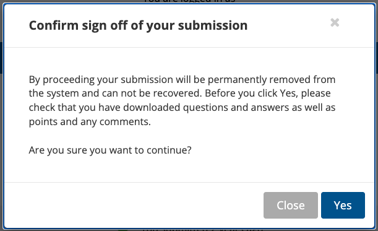Click the word "continue?" in the final question
The image size is (378, 231).
tap(169, 150)
